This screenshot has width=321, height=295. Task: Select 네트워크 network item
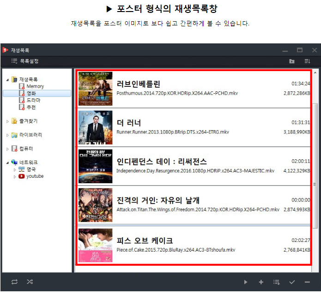(x=29, y=163)
